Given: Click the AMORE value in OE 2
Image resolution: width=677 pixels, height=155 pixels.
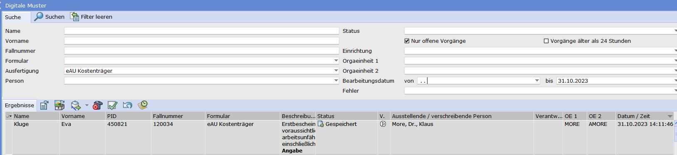Looking at the screenshot, I should point(598,124).
